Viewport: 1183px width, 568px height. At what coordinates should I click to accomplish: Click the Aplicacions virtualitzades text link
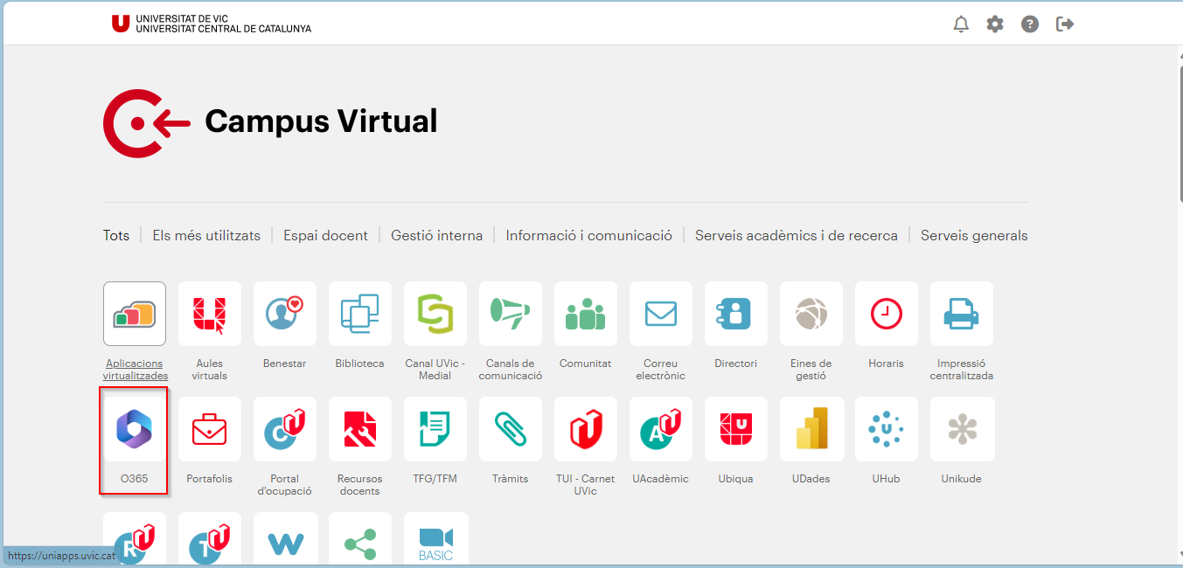coord(136,370)
